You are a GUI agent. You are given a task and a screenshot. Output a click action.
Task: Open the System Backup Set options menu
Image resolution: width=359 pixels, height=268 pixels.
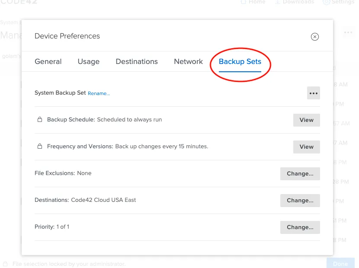pos(313,93)
